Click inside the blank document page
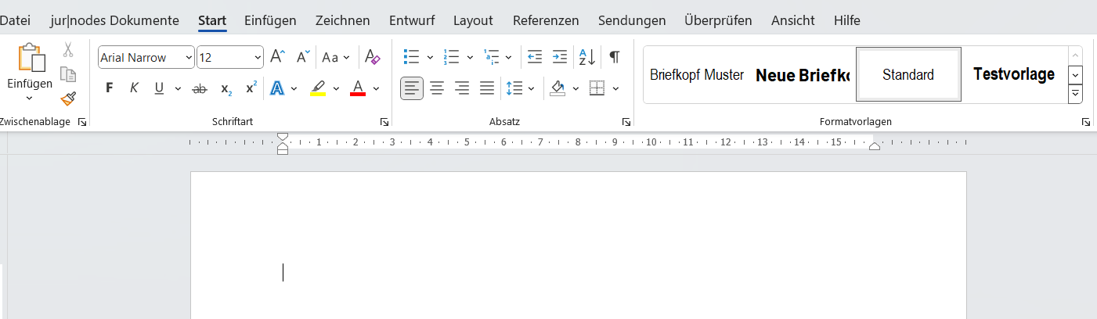1097x319 pixels. click(578, 258)
